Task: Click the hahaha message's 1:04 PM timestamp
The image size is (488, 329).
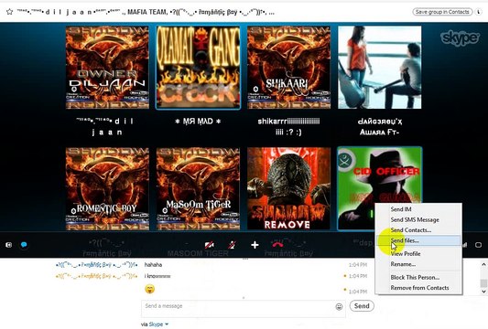Action: coord(358,265)
